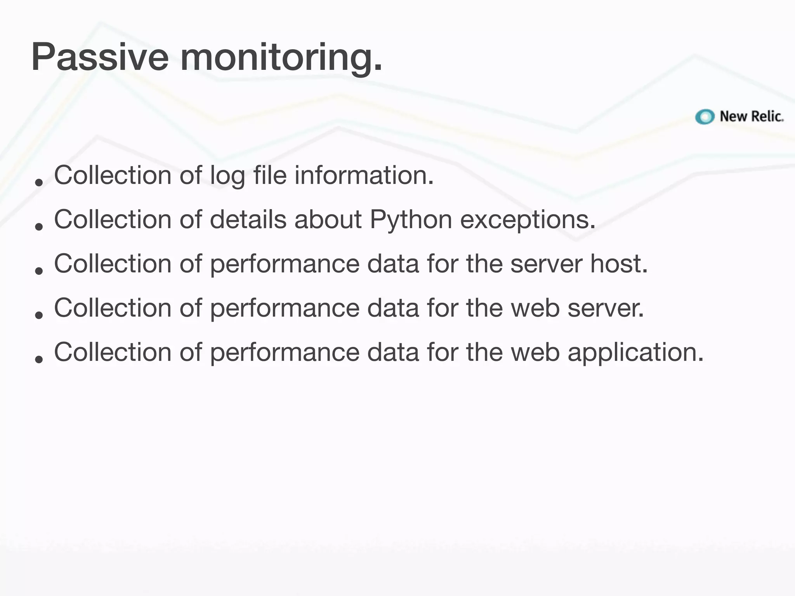
Task: Click 'details about' in the Python exceptions bullet
Action: pos(286,220)
